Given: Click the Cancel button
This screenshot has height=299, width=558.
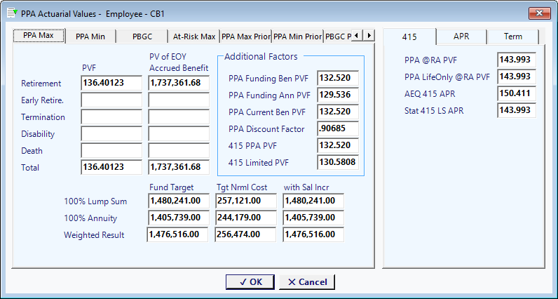Looking at the screenshot, I should 307,282.
